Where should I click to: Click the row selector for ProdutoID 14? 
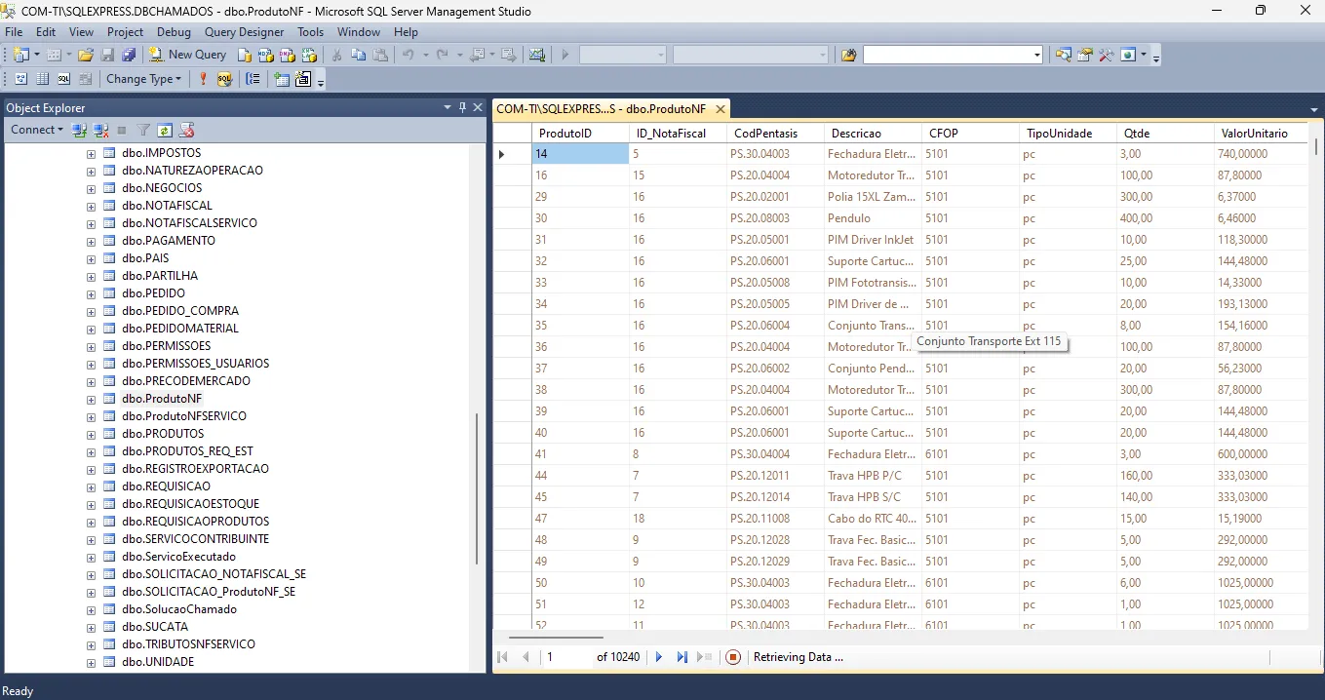[512, 154]
